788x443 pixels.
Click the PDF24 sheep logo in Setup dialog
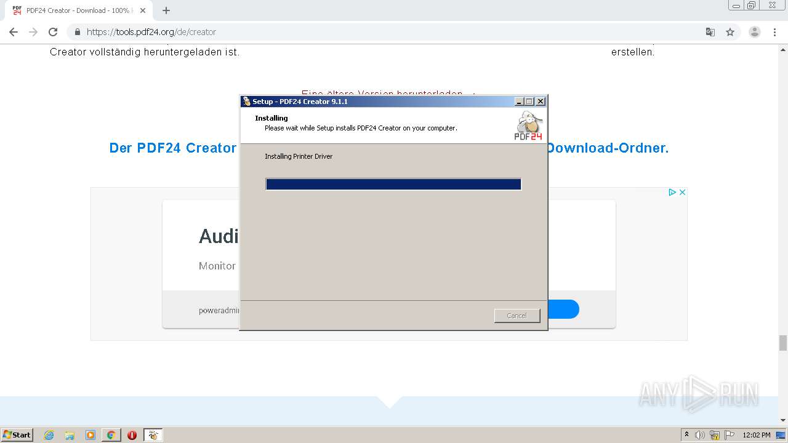point(528,126)
